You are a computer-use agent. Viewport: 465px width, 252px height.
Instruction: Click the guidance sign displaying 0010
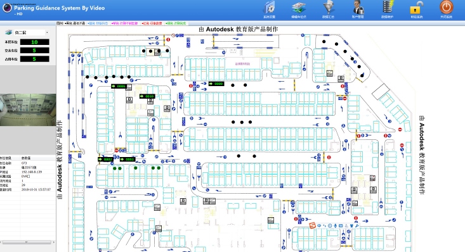tap(147, 96)
